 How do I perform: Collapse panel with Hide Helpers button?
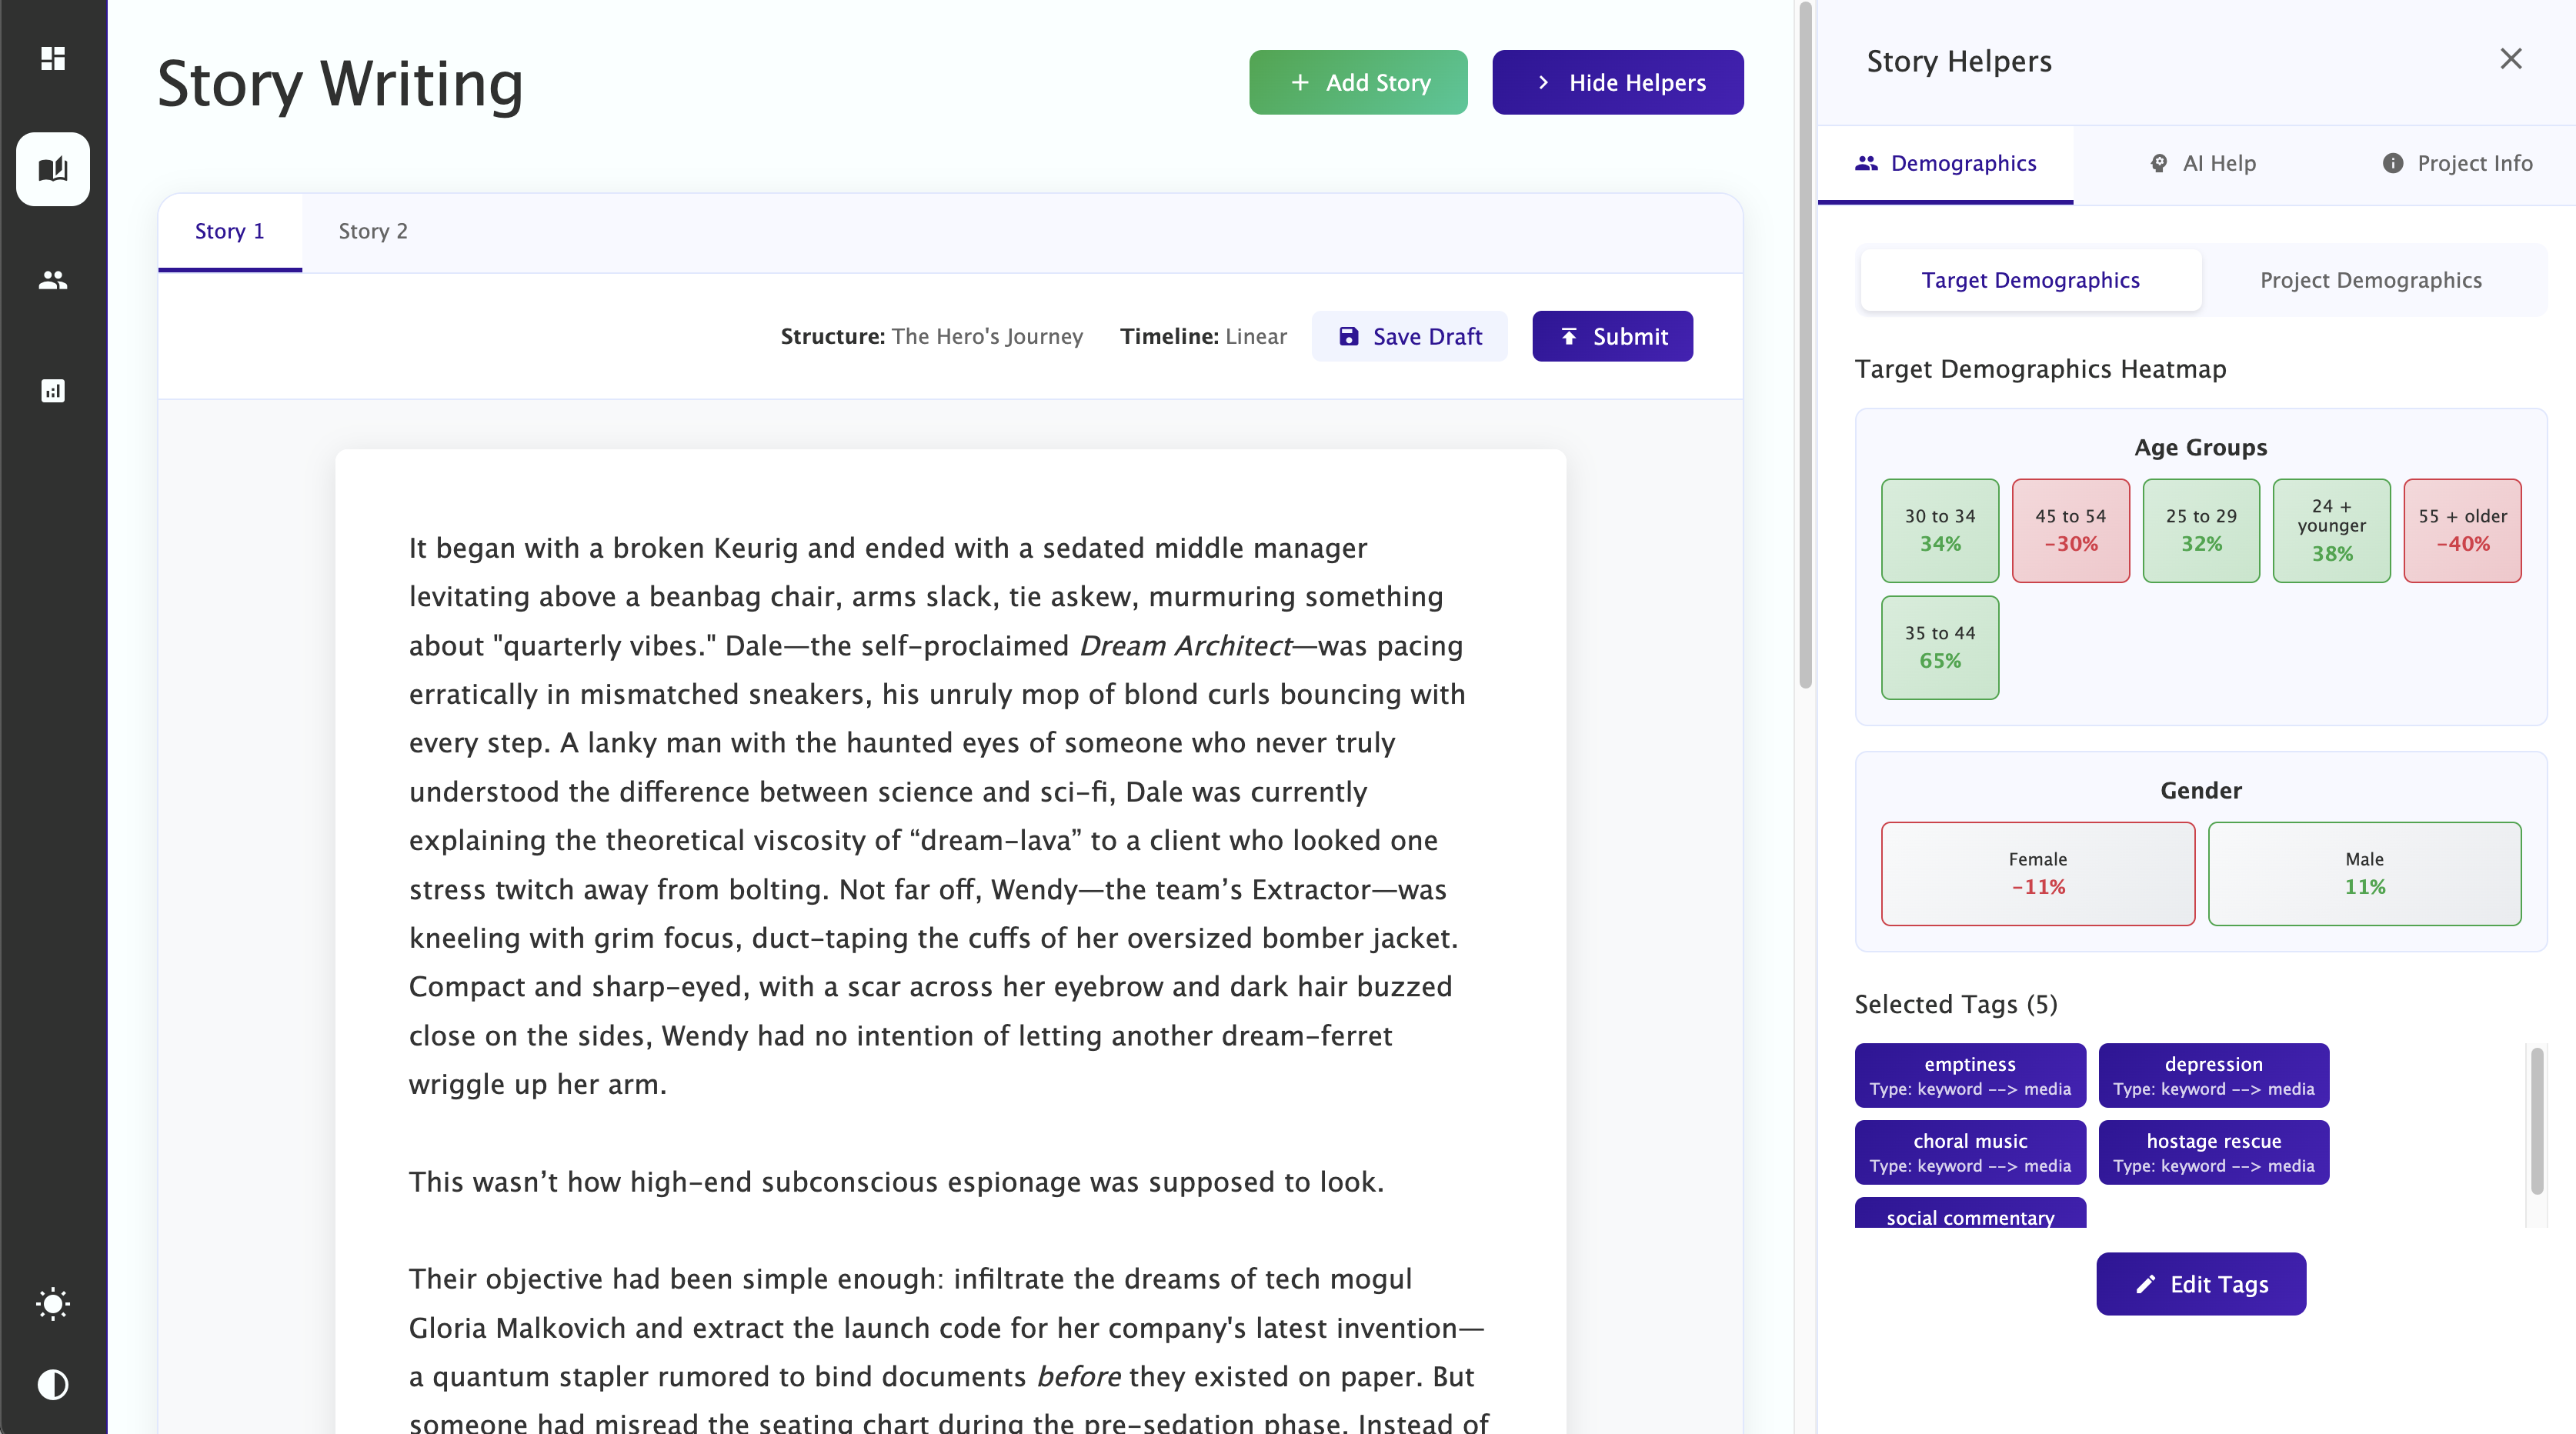(x=1617, y=82)
